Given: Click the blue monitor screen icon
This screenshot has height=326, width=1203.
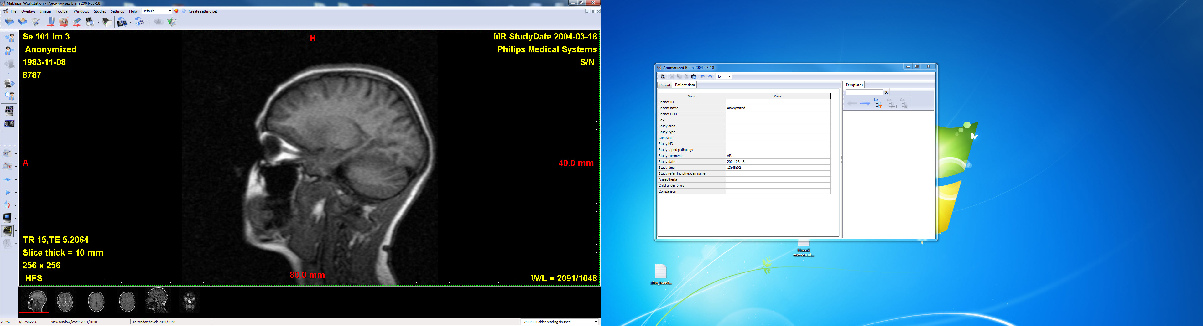Looking at the screenshot, I should [8, 218].
